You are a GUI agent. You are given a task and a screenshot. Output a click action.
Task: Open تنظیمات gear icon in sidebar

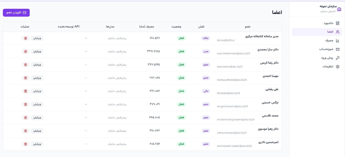[x=338, y=67]
